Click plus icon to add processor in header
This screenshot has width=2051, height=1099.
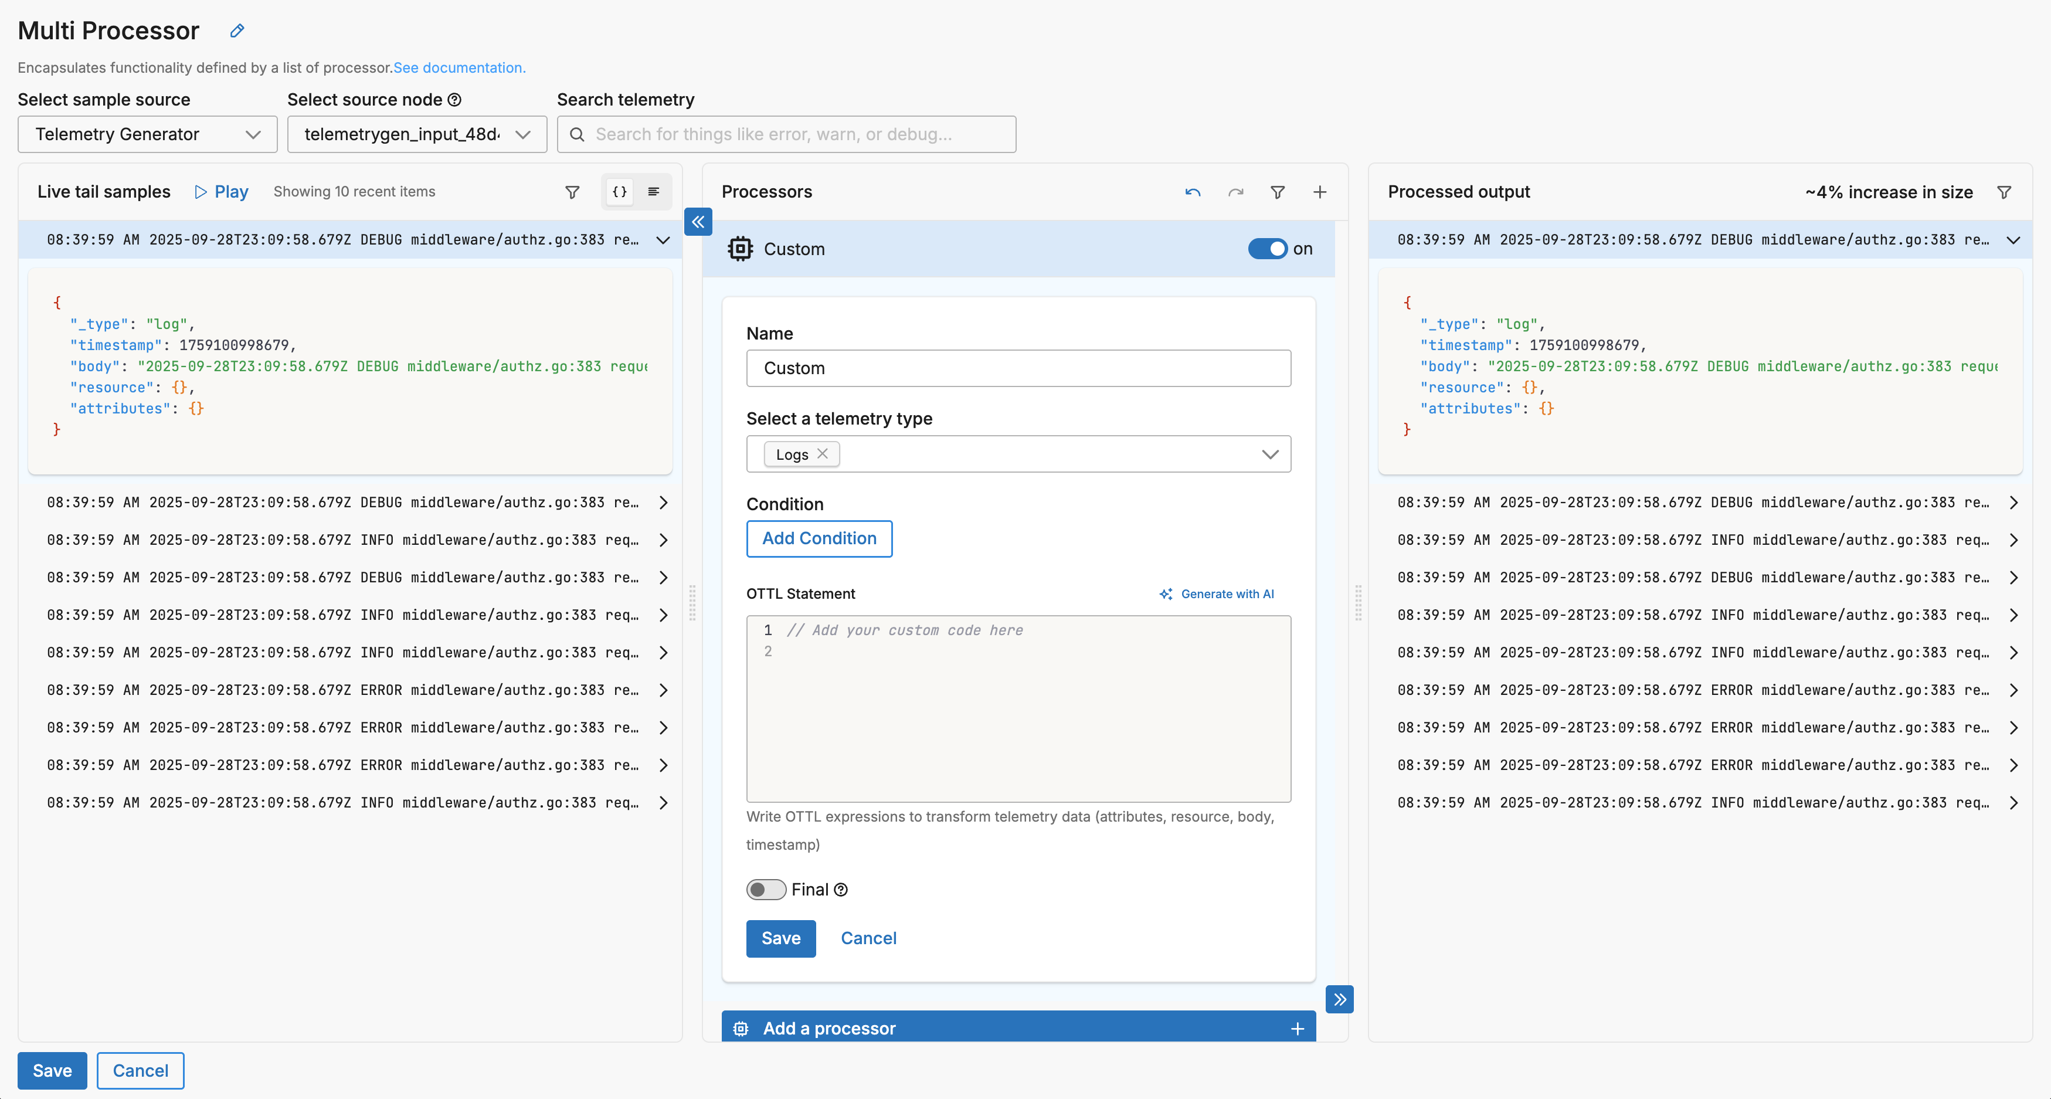pyautogui.click(x=1319, y=192)
